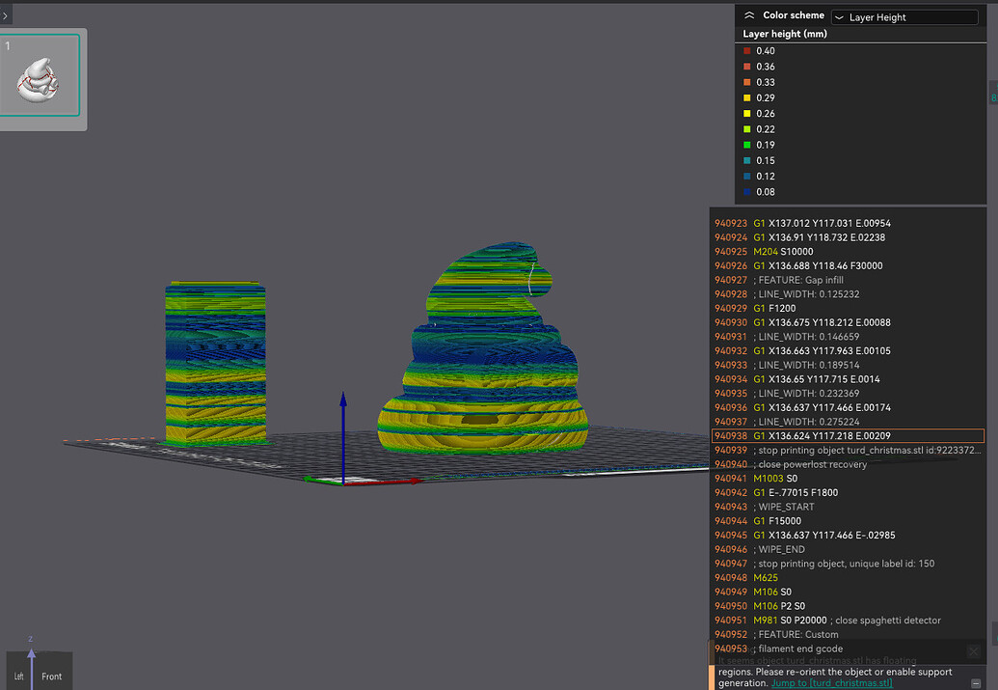Select line 940928 LINE_WIDTH: 0.125232
This screenshot has width=998, height=690.
848,293
